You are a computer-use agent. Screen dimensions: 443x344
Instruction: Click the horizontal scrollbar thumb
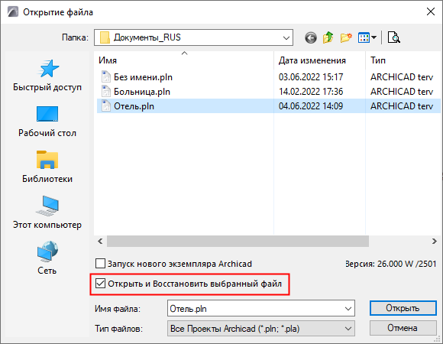[x=238, y=241]
